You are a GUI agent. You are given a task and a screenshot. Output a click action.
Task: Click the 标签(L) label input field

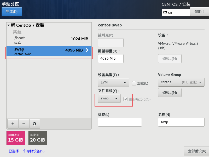[x=120, y=122]
